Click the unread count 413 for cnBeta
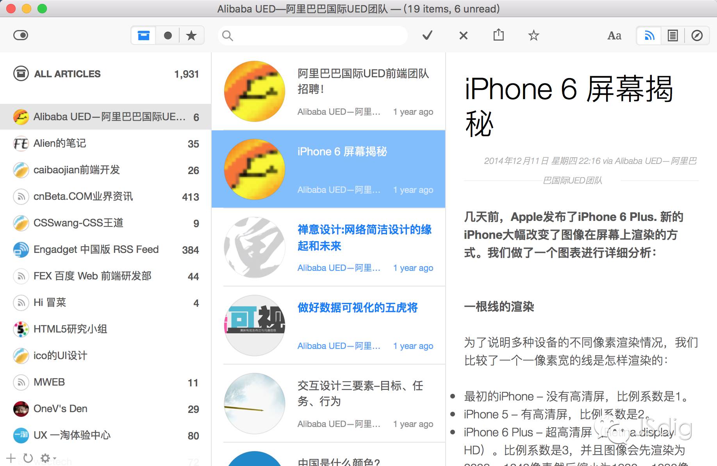717x466 pixels. [191, 197]
